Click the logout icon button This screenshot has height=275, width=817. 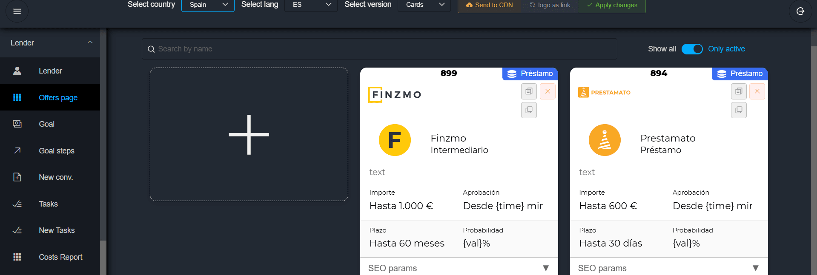coord(800,11)
